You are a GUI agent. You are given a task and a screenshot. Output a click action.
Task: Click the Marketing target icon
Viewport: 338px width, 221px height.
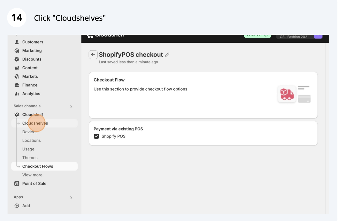(x=17, y=51)
